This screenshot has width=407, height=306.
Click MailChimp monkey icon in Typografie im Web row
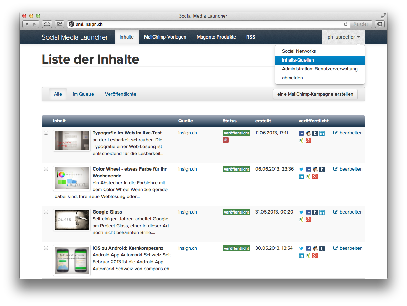pyautogui.click(x=308, y=133)
